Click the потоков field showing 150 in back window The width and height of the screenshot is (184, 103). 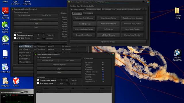[x=38, y=38]
